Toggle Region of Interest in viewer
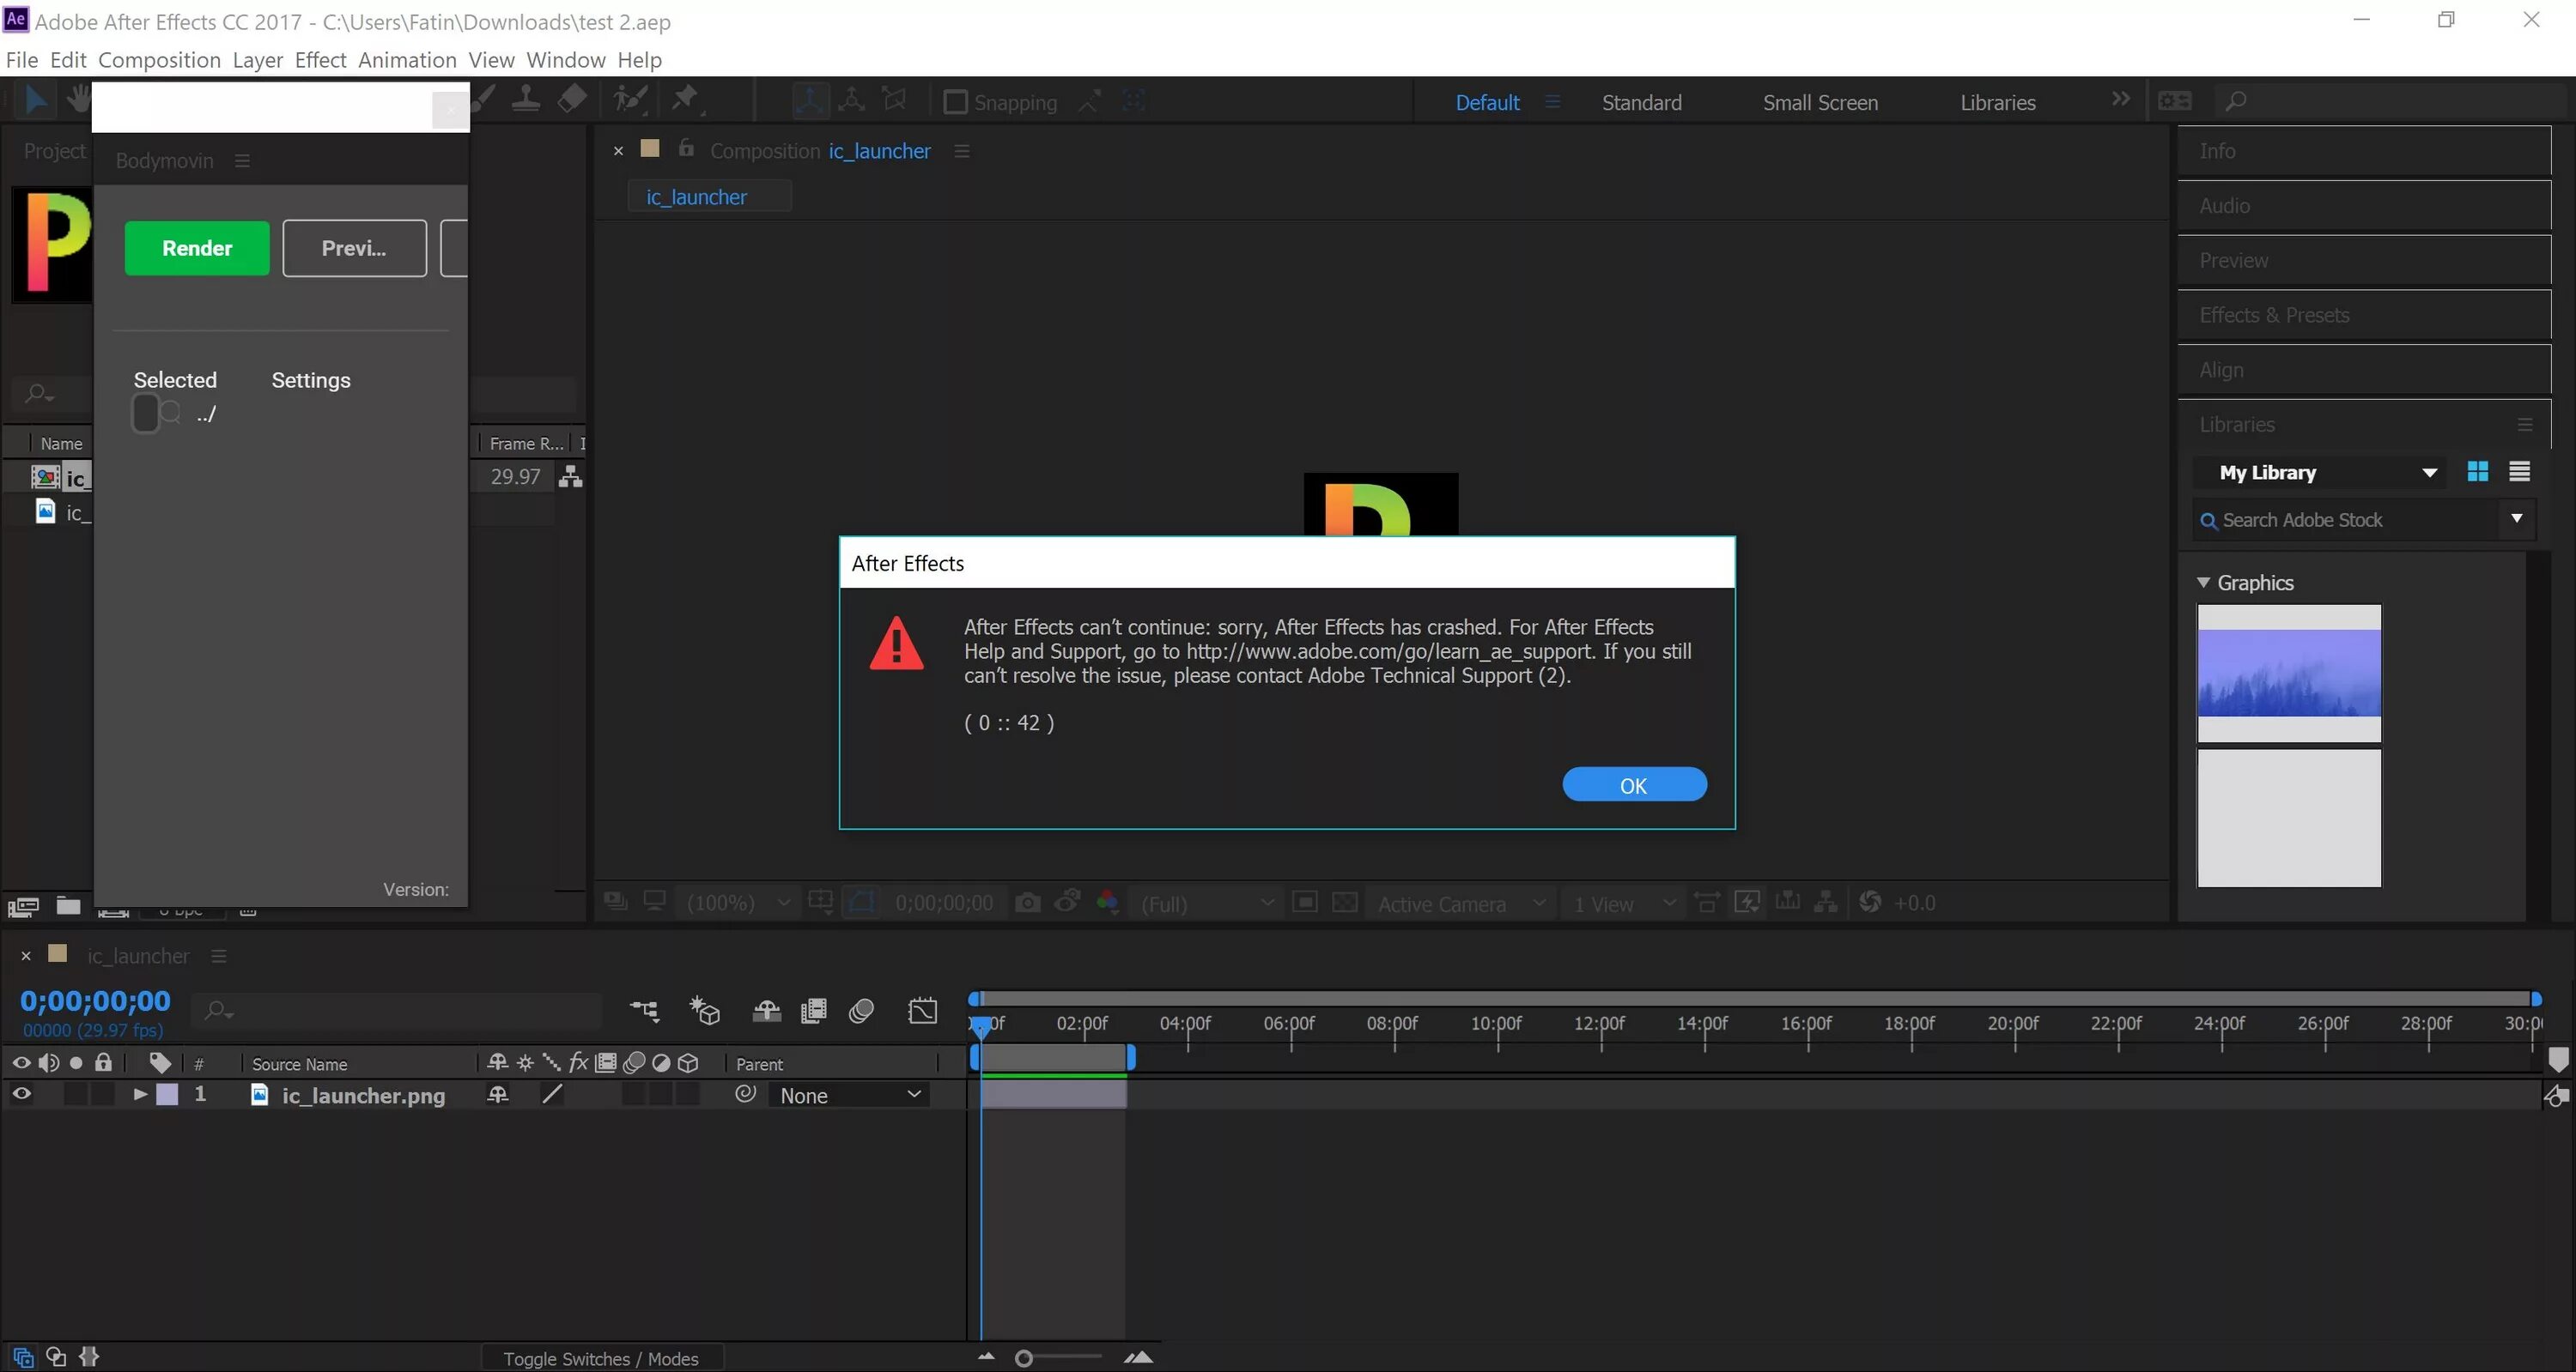This screenshot has width=2576, height=1372. tap(1305, 903)
